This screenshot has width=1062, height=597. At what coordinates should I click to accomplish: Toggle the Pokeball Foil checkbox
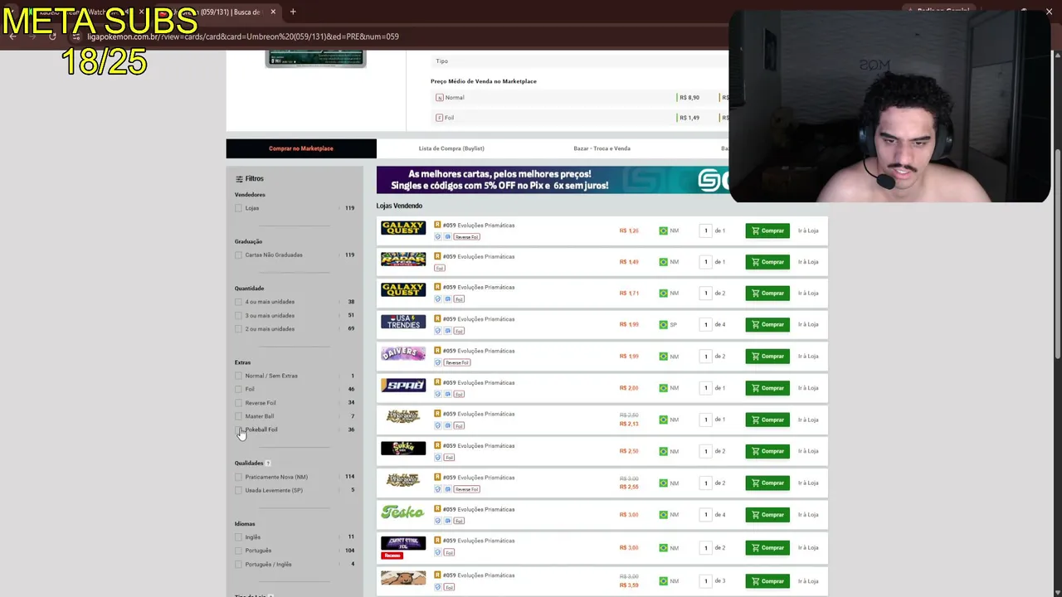(239, 430)
